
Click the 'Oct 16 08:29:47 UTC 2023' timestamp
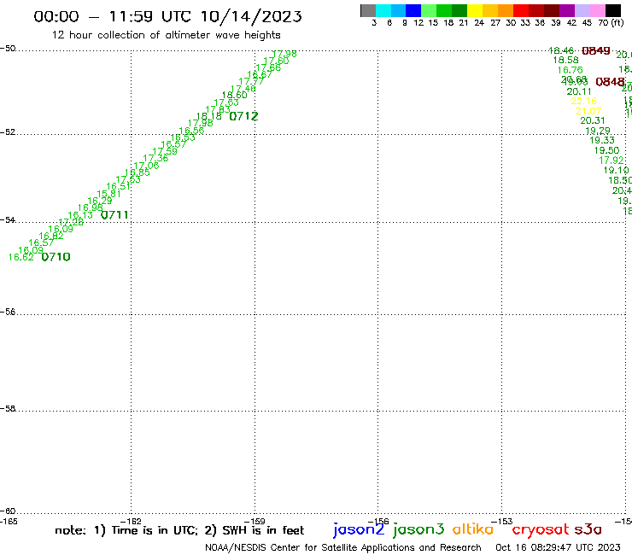558,547
